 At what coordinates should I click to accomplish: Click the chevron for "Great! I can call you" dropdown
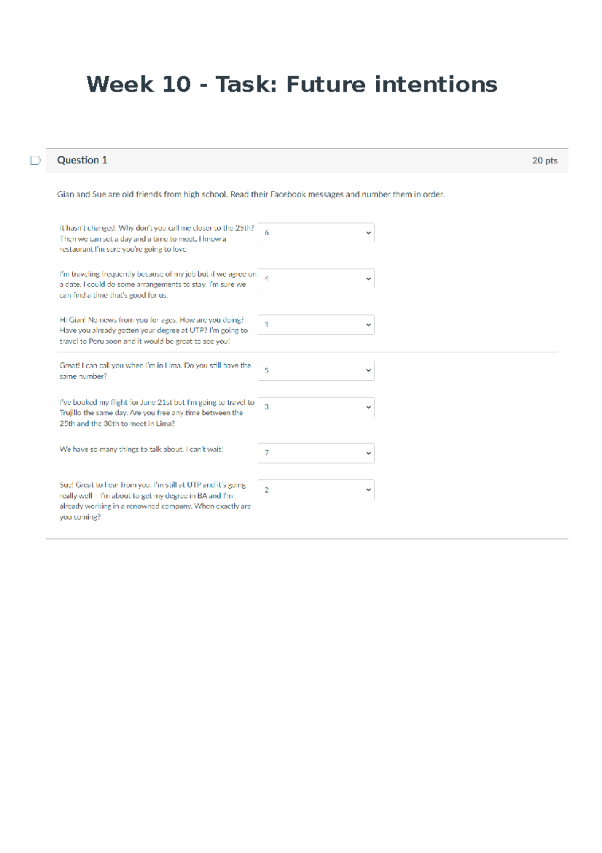[x=368, y=371]
